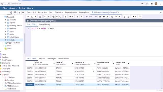This screenshot has height=92, width=163.
Task: Switch to the SQL tab
Action: pyautogui.click(x=51, y=12)
